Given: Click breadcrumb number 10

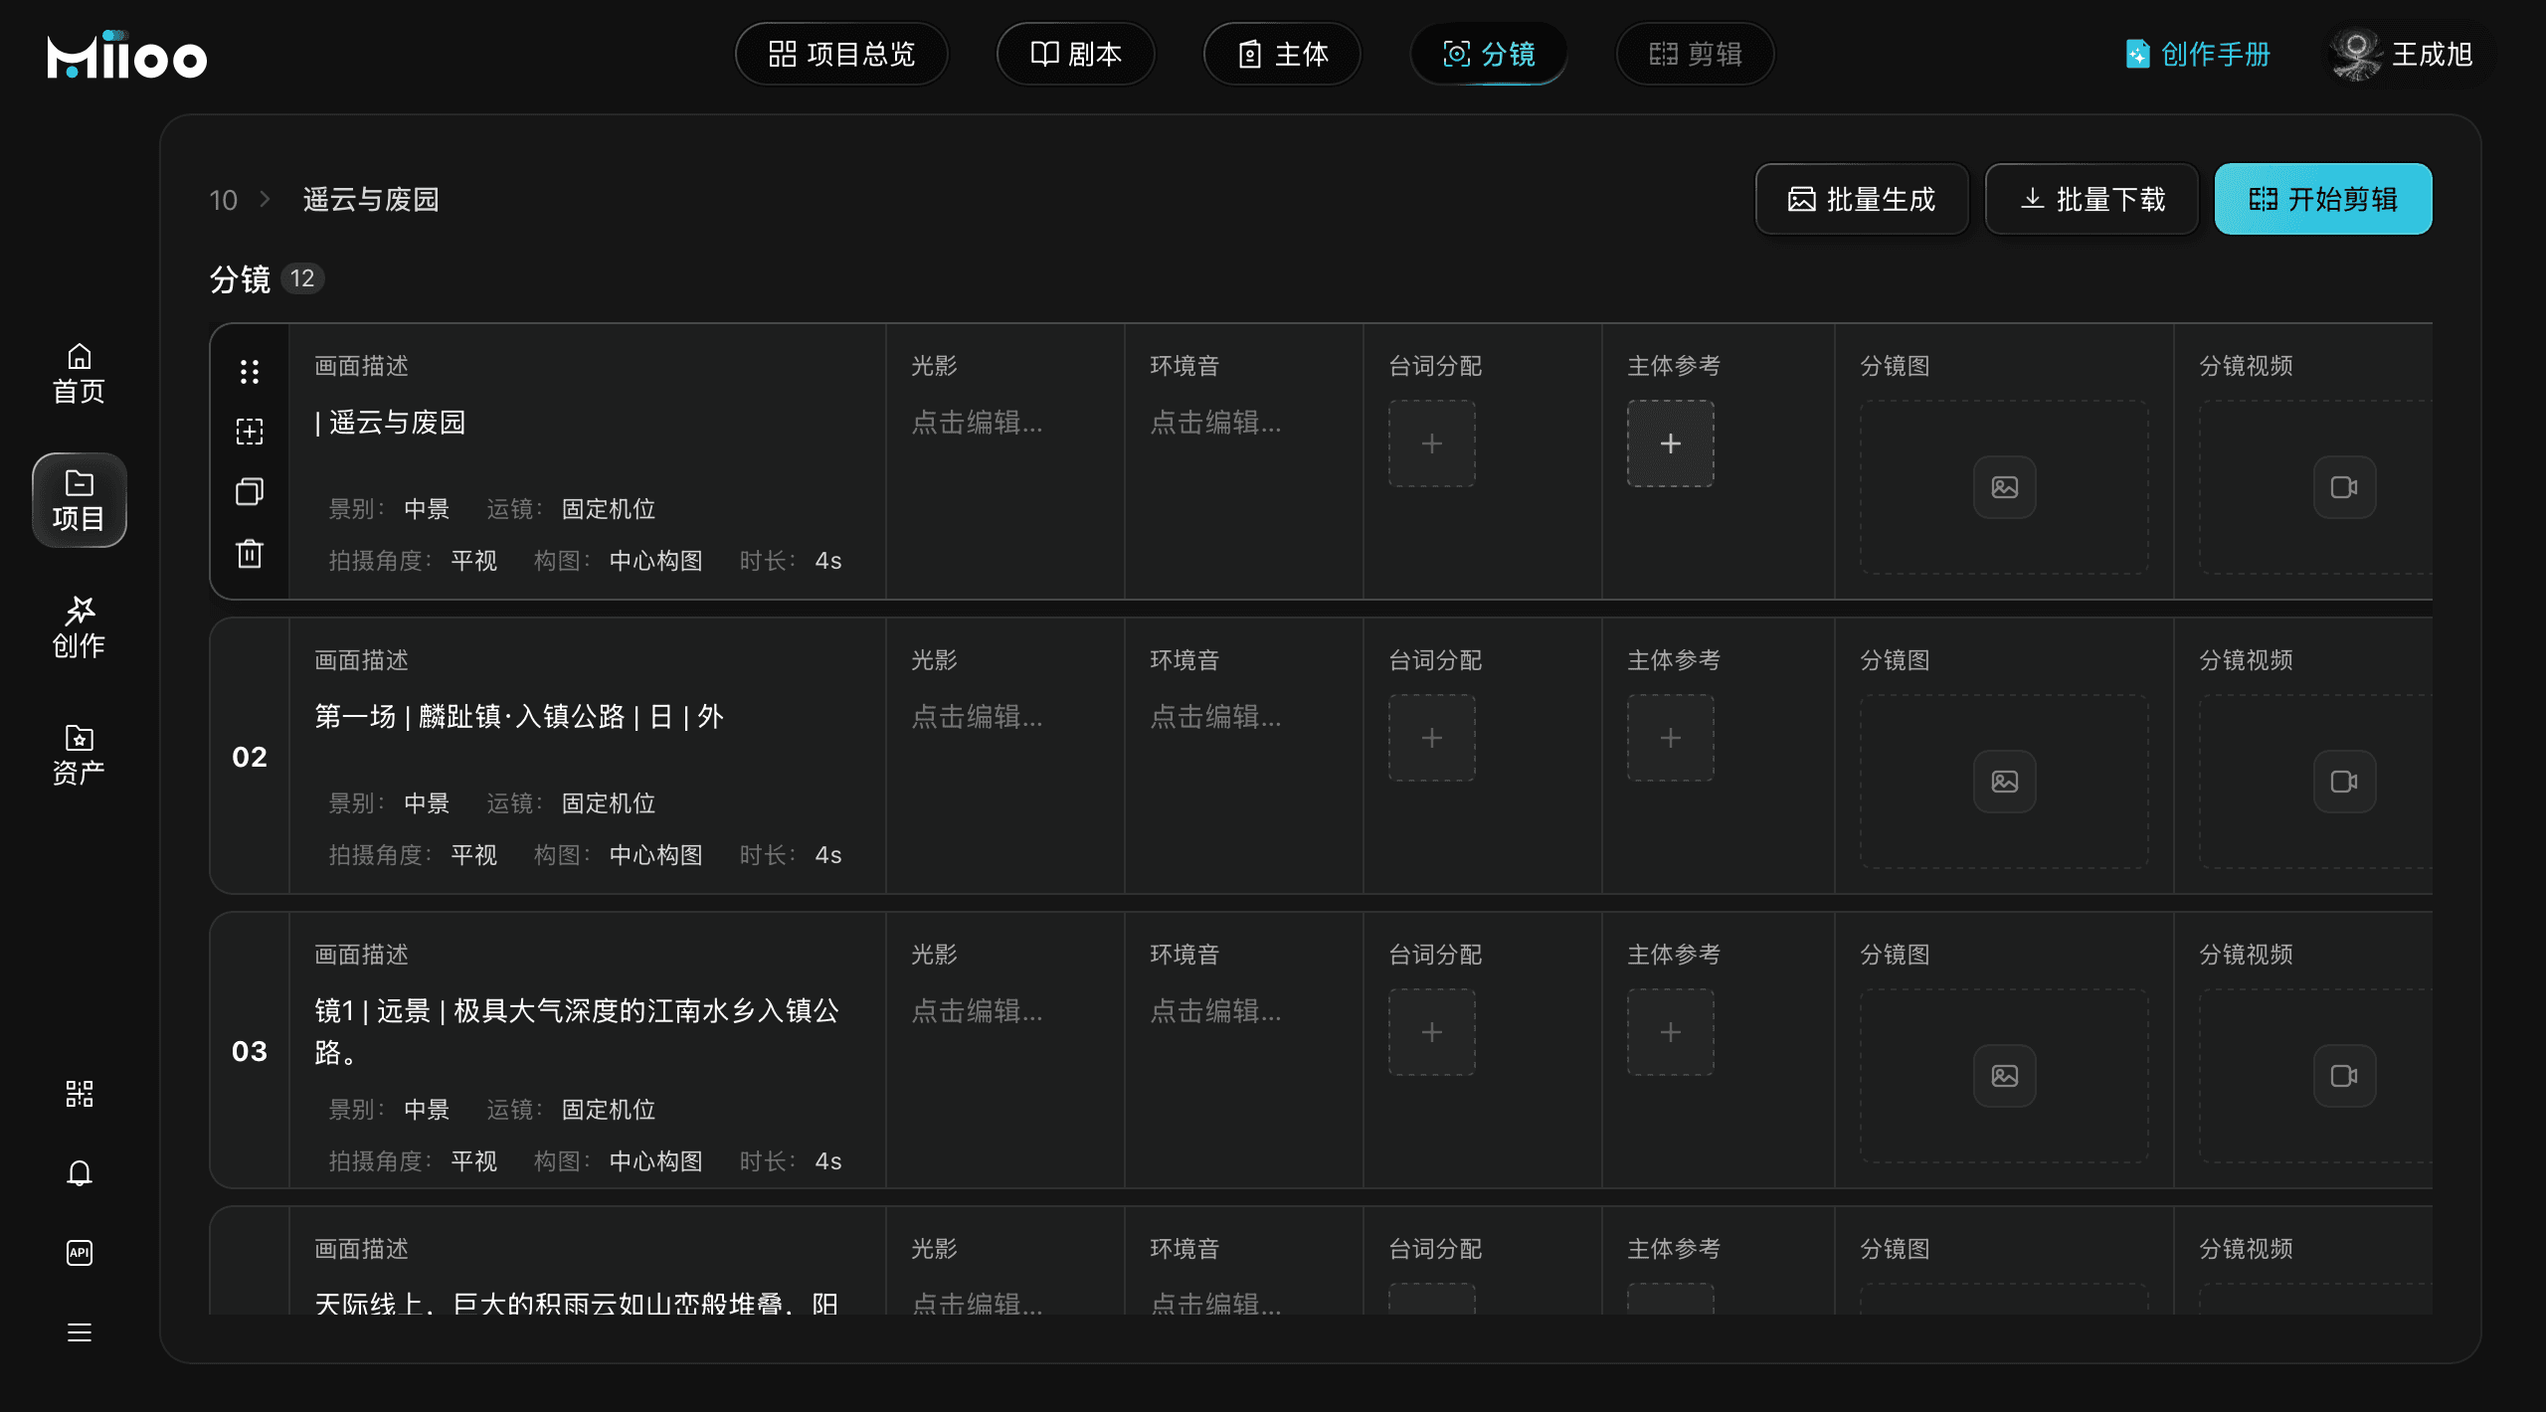Looking at the screenshot, I should tap(224, 200).
